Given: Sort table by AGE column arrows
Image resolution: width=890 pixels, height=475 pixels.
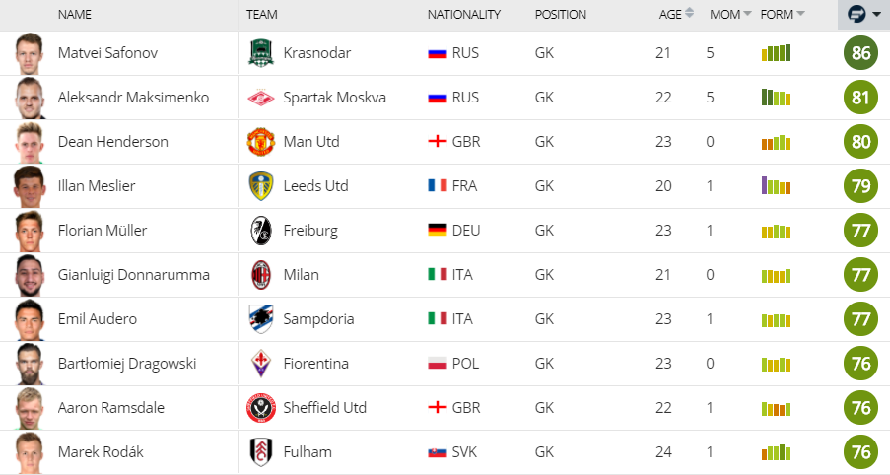Looking at the screenshot, I should pyautogui.click(x=689, y=14).
